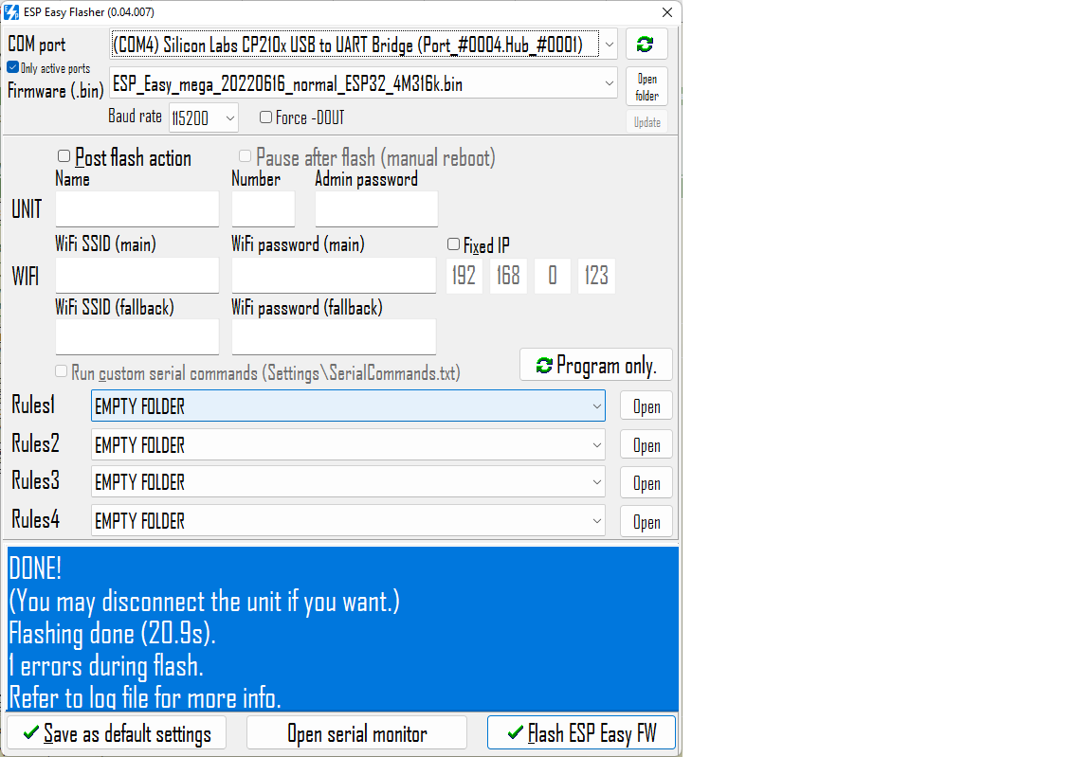
Task: Close the ESP Easy Flasher window
Action: pos(666,12)
